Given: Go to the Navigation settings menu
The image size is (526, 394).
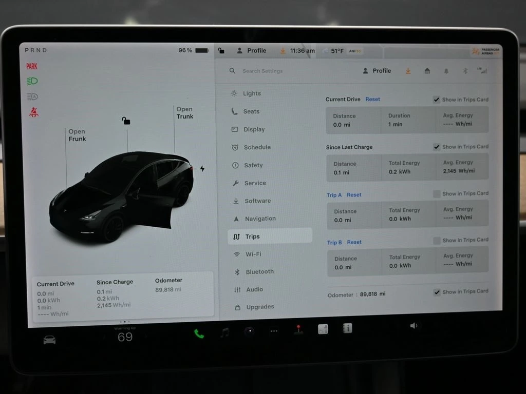Looking at the screenshot, I should pyautogui.click(x=260, y=219).
